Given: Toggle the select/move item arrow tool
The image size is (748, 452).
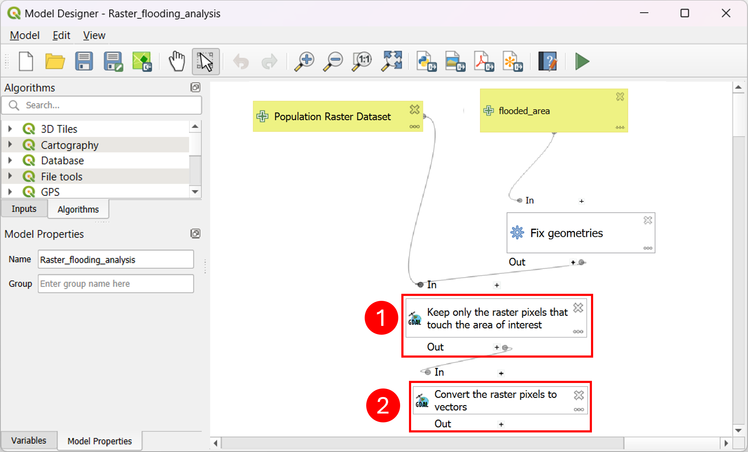Looking at the screenshot, I should pos(206,61).
